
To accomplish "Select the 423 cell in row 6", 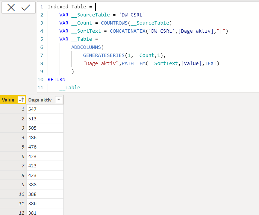I will [x=45, y=156].
